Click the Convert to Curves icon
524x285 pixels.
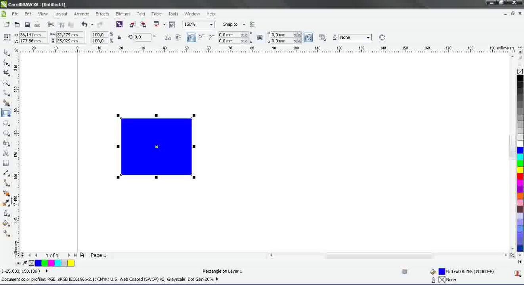382,38
